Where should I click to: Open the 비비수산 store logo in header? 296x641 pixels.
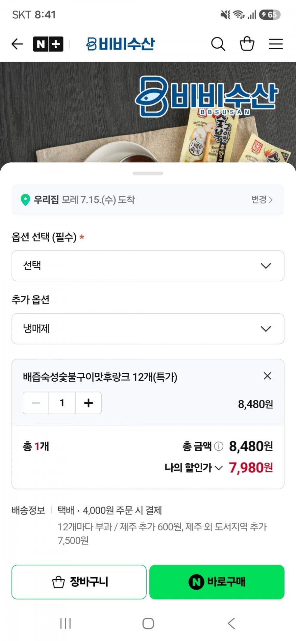(120, 44)
